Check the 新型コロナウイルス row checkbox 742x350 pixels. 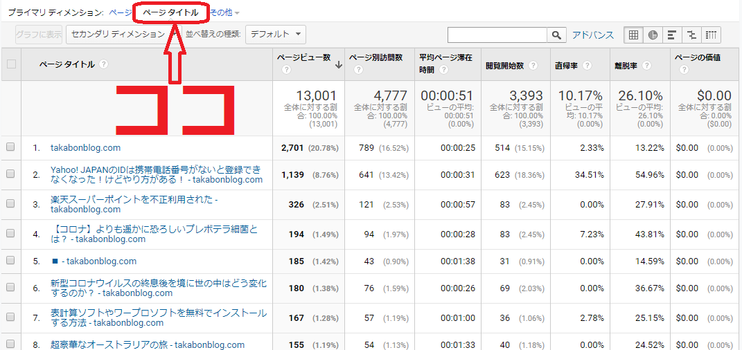pos(10,288)
